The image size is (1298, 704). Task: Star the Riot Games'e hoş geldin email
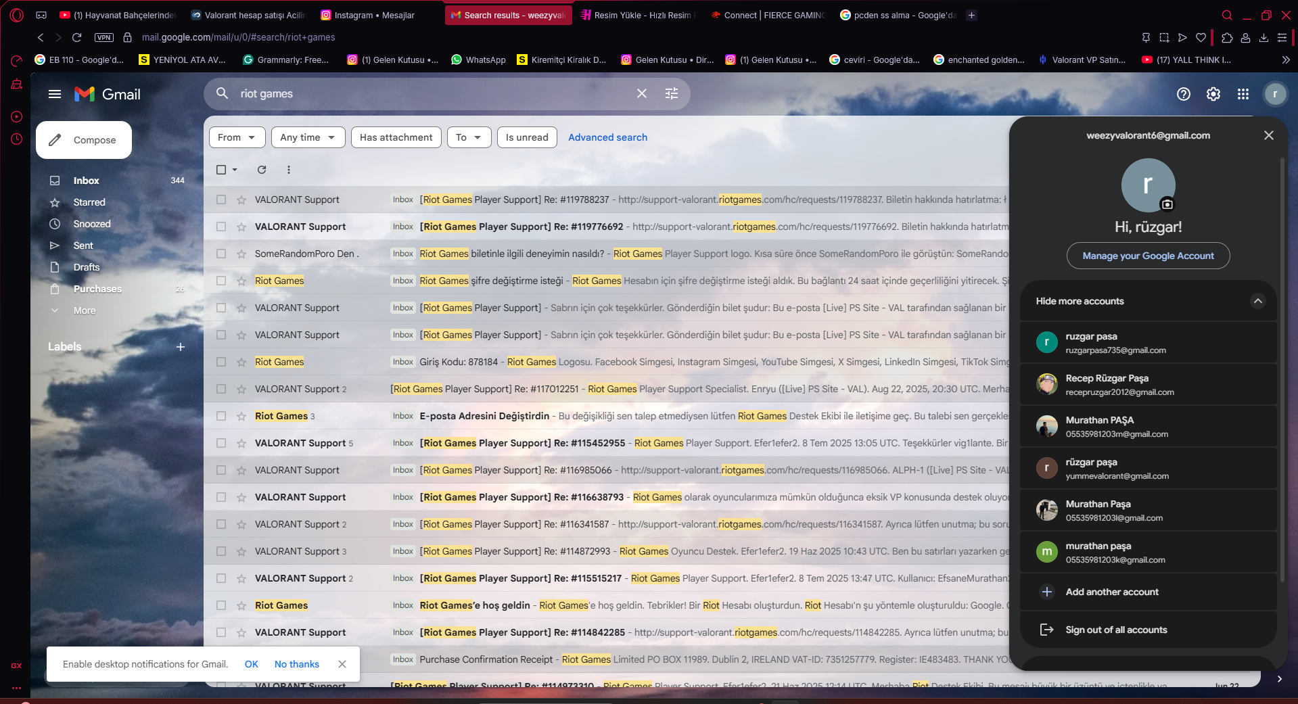point(241,605)
